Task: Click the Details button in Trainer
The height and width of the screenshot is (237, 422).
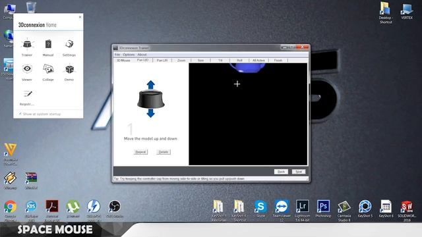Action: pyautogui.click(x=164, y=152)
